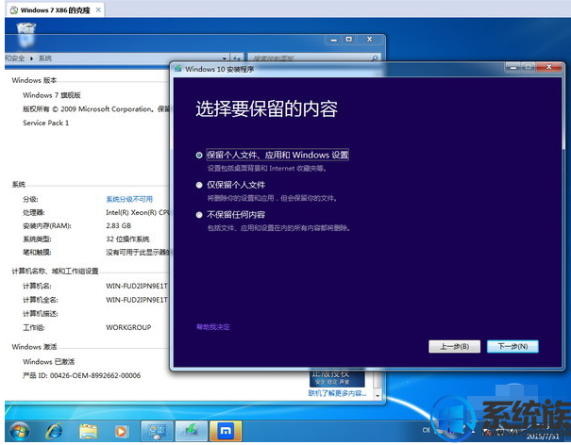Viewport: 571px width, 445px height.
Task: Click the 系统 breadcrumb in the address bar
Action: click(x=44, y=58)
